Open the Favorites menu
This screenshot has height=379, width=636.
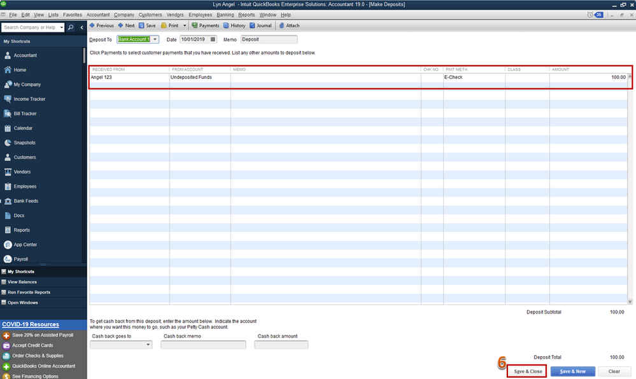(72, 15)
